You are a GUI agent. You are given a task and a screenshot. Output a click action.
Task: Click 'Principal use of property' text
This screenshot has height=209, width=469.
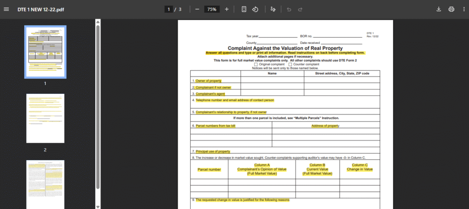[213, 151]
